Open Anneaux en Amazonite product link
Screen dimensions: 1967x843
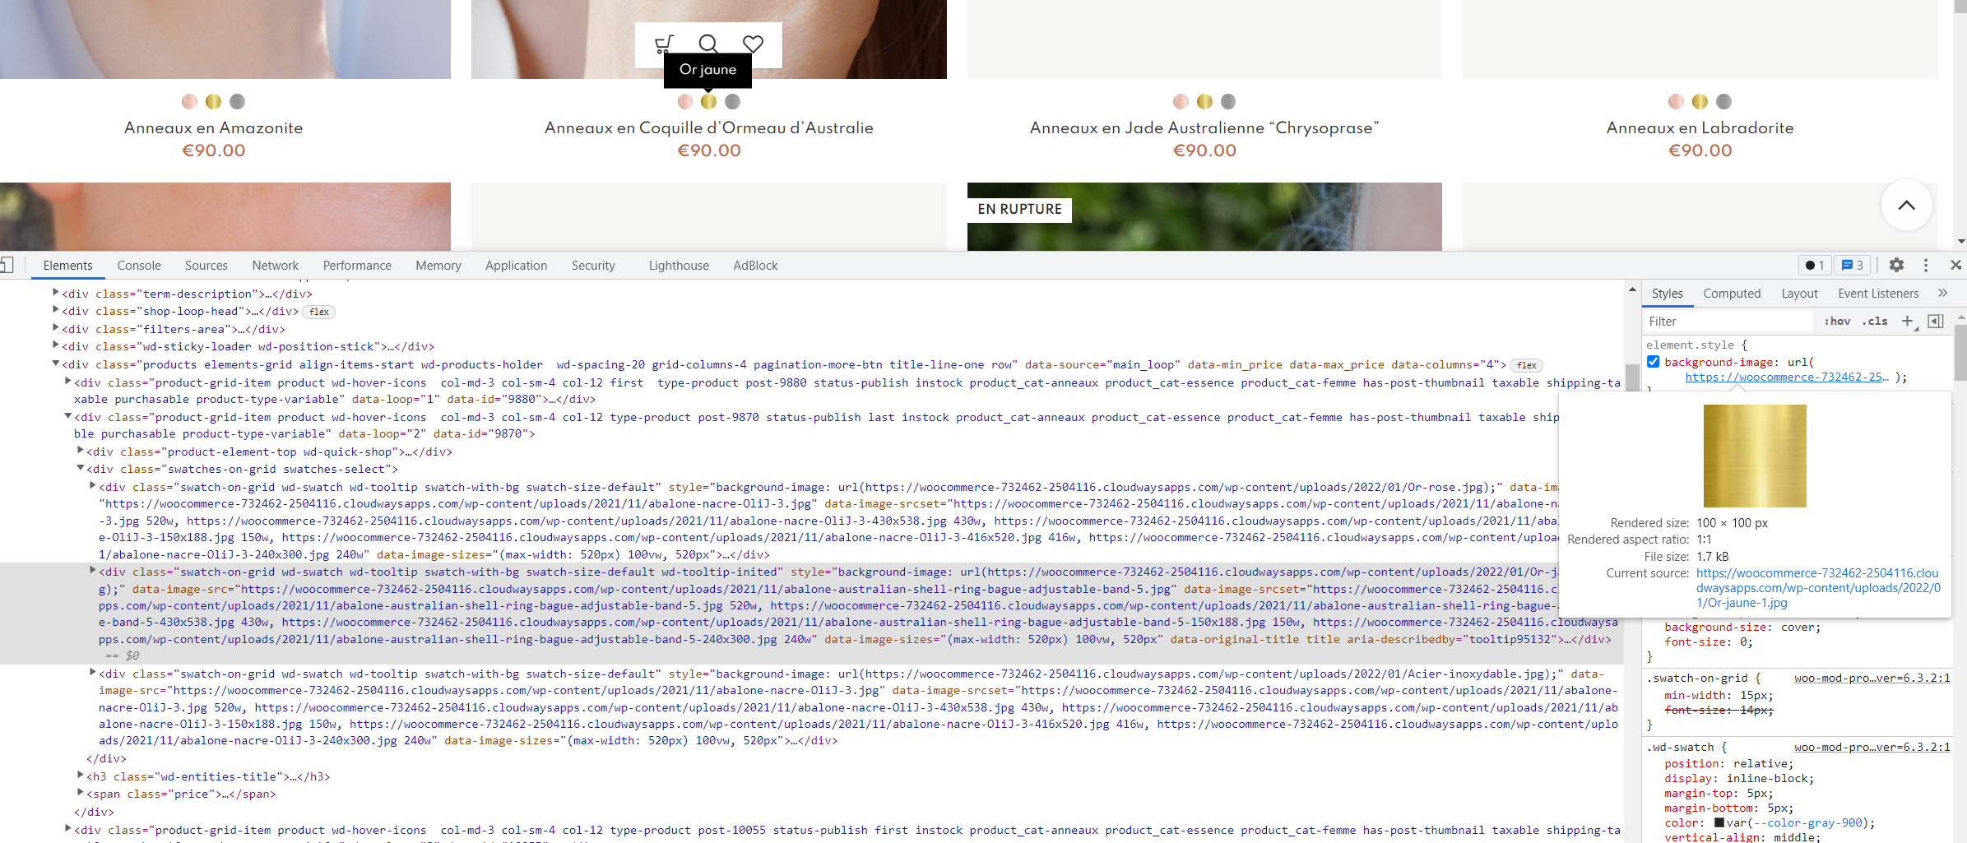pyautogui.click(x=214, y=127)
